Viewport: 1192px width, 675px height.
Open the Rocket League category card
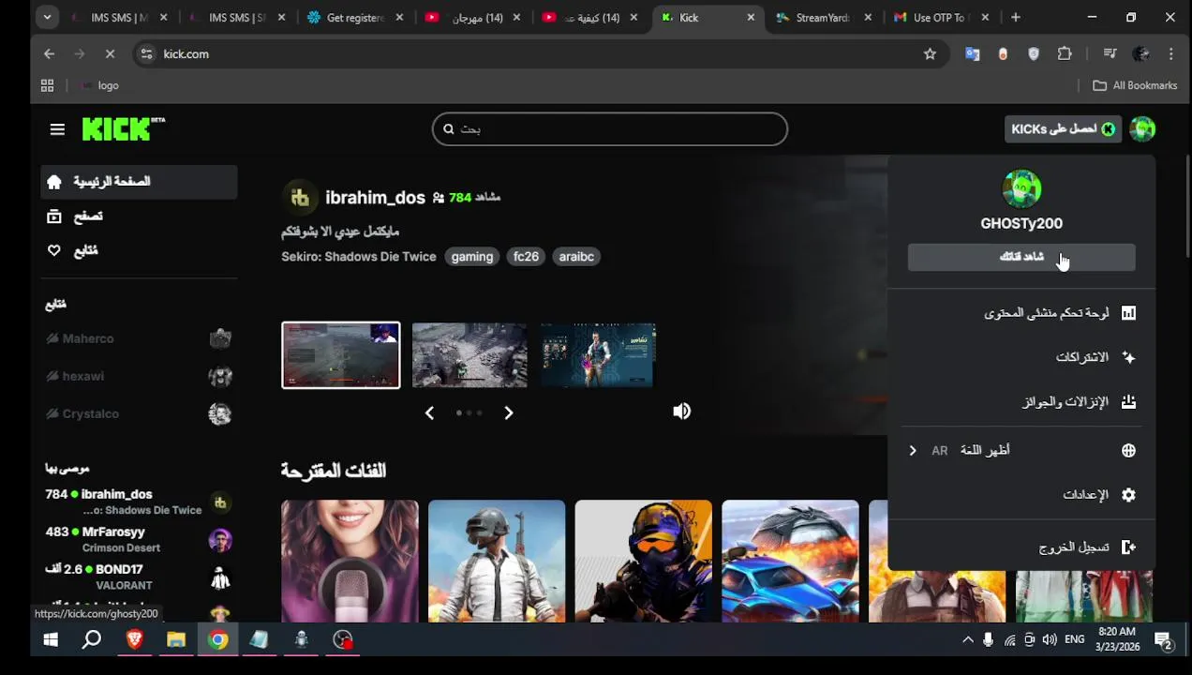tap(790, 561)
